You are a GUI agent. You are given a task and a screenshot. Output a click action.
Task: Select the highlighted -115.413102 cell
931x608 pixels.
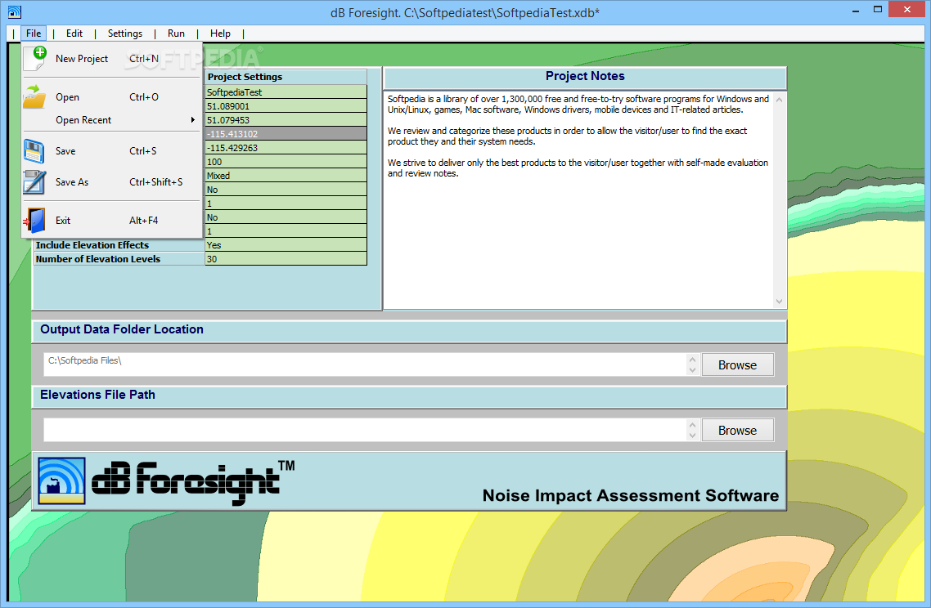[x=286, y=134]
